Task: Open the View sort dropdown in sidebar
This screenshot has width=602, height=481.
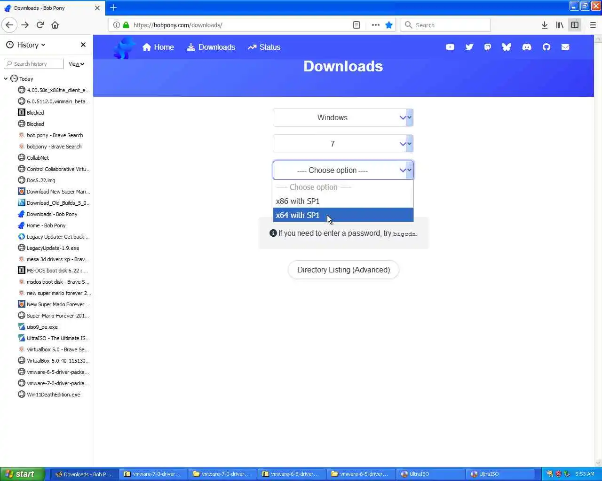Action: 76,64
